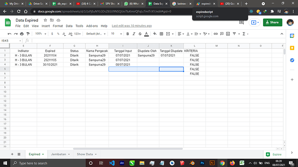Click the green Share button

pyautogui.click(x=273, y=22)
